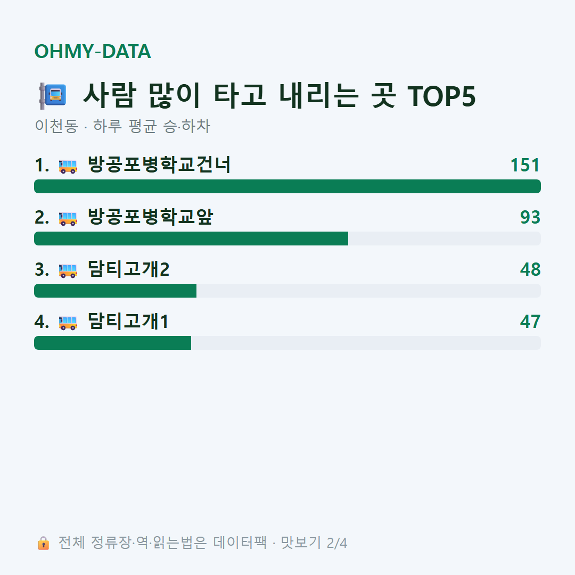Screen dimensions: 575x575
Task: Click the footer text 전체 정류장·역·읽는법은 데이터팩
Action: click(x=162, y=543)
